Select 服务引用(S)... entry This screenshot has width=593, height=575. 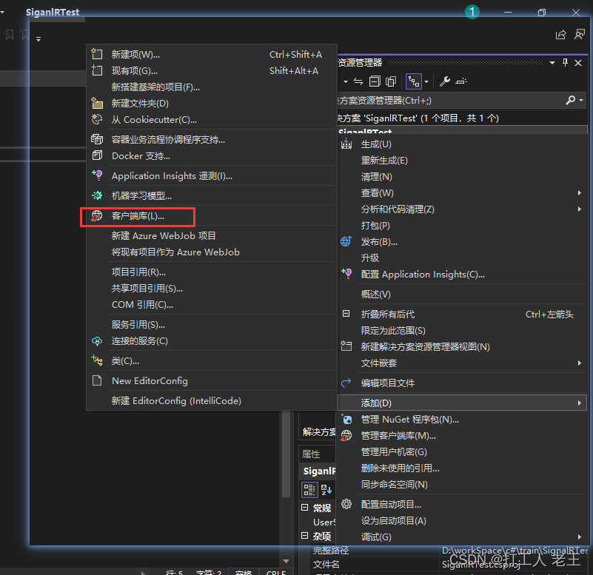[x=212, y=325]
